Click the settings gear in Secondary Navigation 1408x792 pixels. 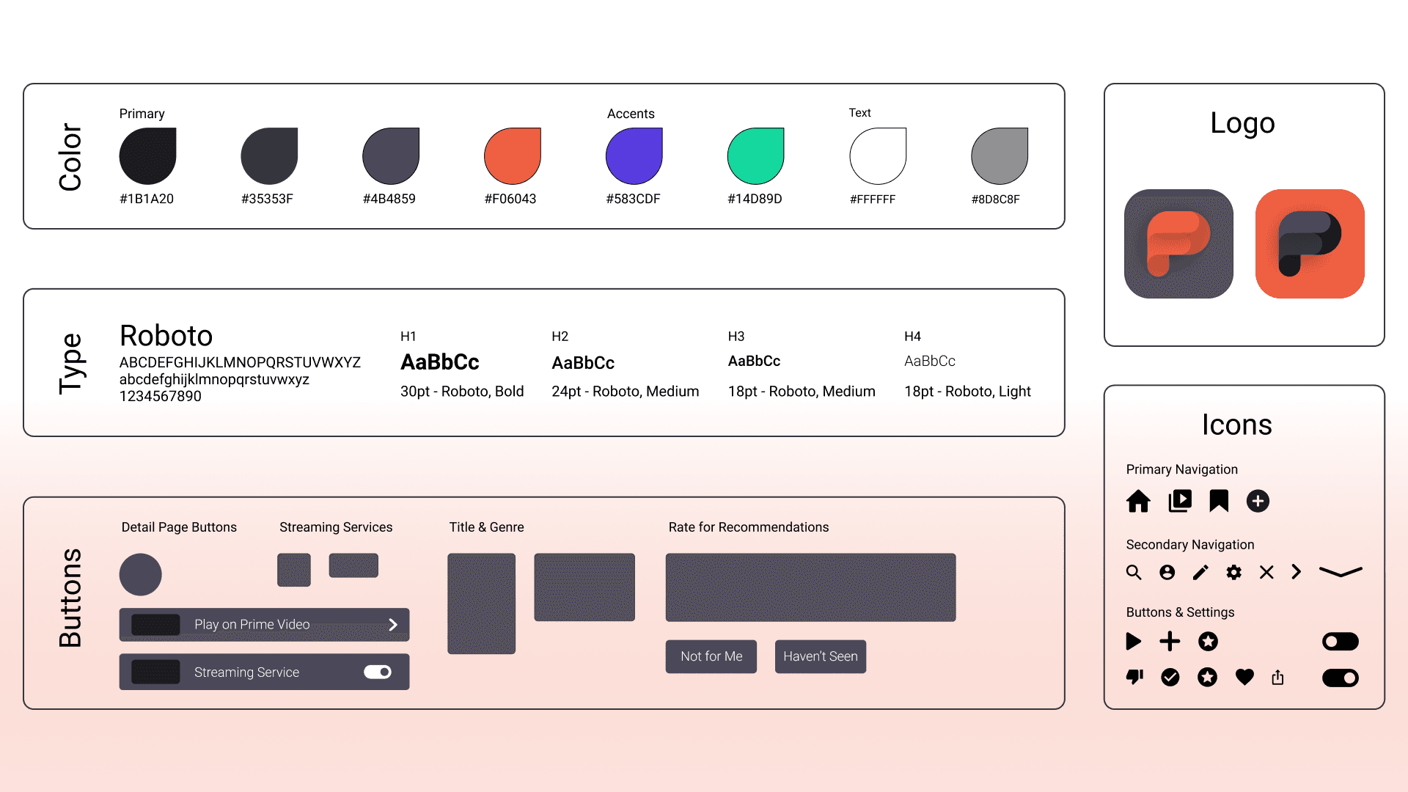pos(1233,573)
